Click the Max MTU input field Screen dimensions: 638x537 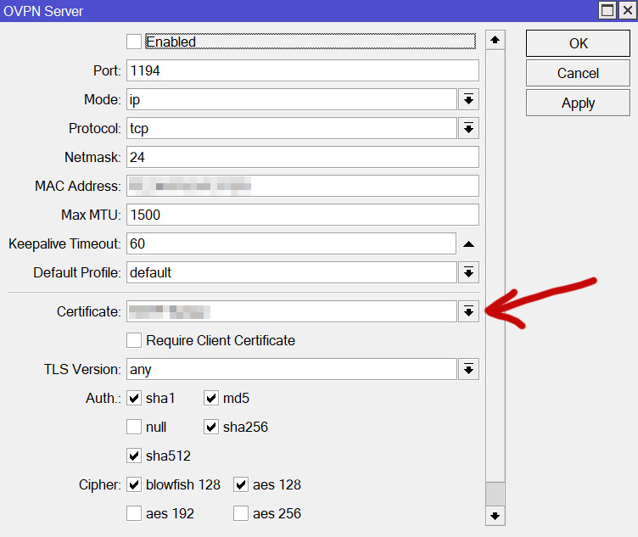pyautogui.click(x=303, y=215)
